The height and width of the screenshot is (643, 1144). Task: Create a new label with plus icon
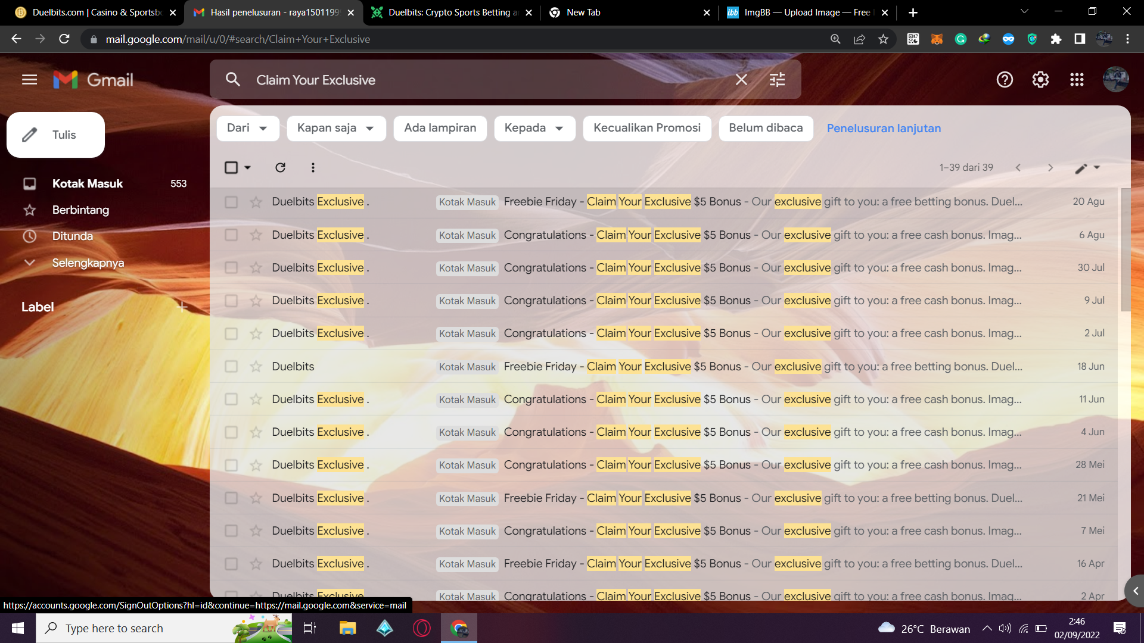183,307
